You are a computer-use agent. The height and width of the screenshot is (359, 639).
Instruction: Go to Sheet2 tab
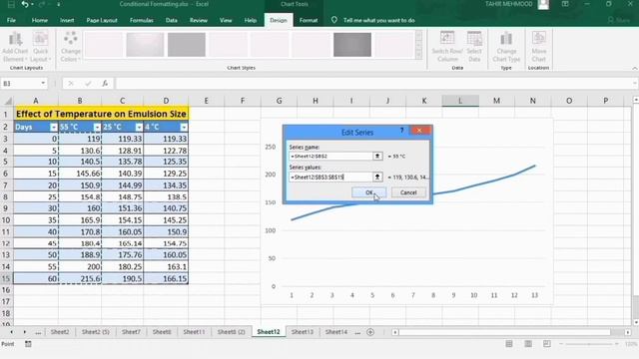click(x=60, y=332)
